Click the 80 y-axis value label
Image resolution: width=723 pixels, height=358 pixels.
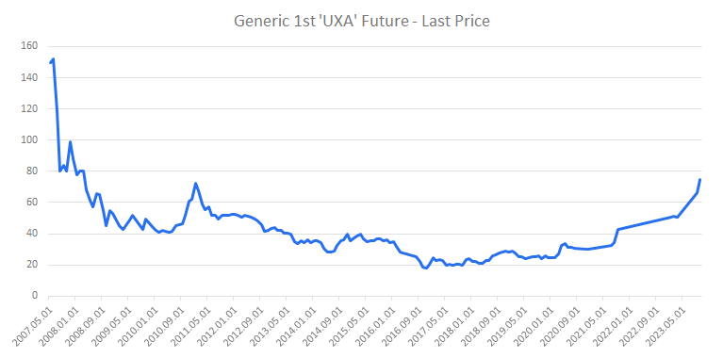(31, 171)
